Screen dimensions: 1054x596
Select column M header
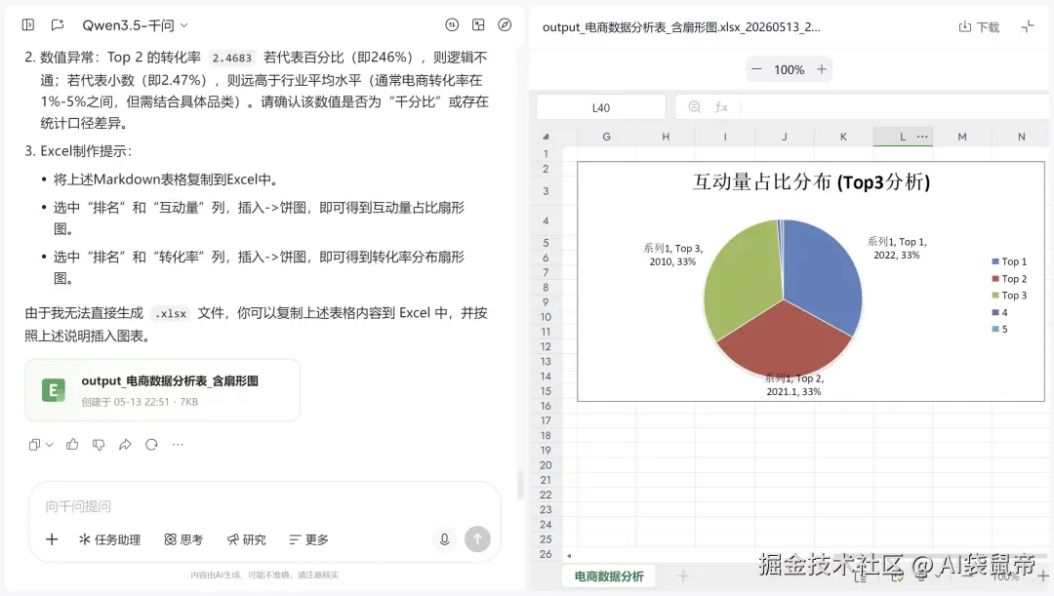[962, 137]
